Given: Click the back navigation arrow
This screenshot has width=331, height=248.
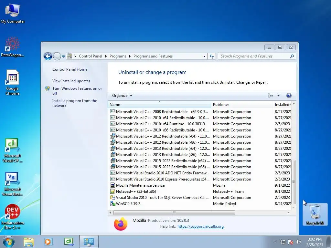Looking at the screenshot, I should pos(48,56).
